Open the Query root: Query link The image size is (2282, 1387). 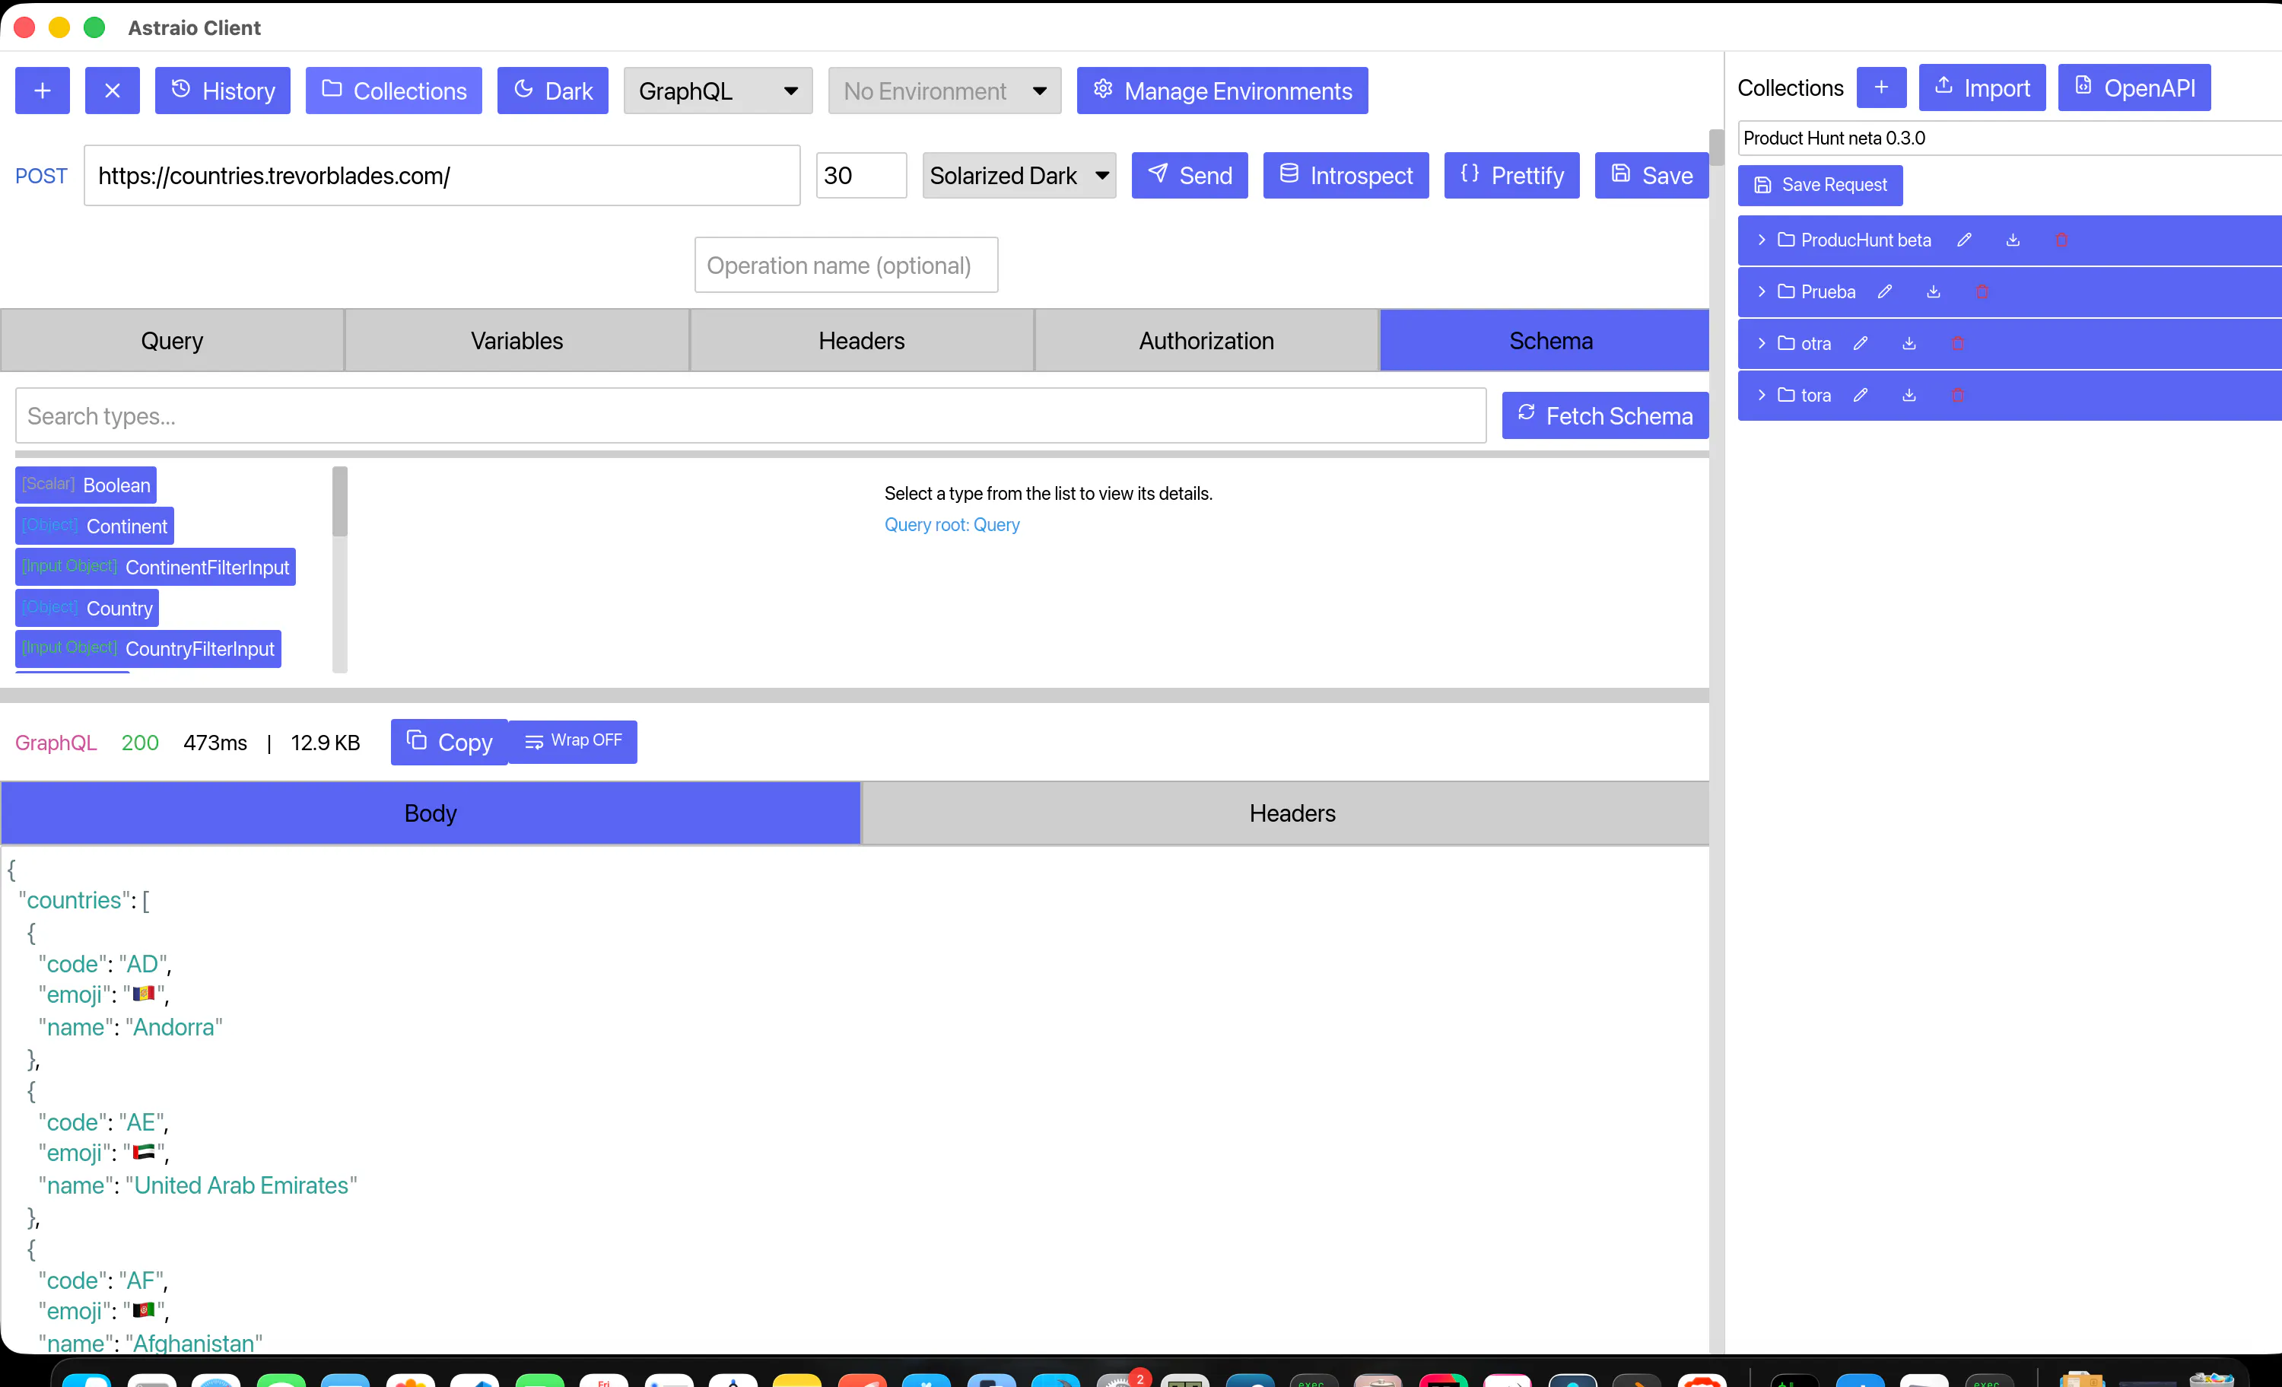pos(952,524)
